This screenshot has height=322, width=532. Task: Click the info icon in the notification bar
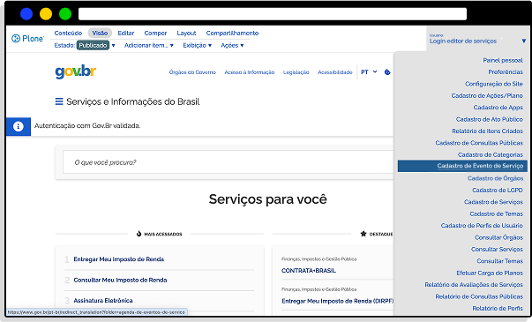coord(19,126)
